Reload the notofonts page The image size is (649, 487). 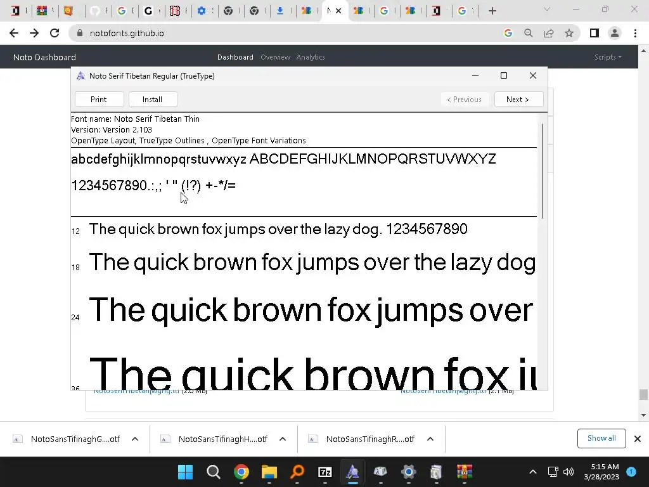click(x=55, y=33)
